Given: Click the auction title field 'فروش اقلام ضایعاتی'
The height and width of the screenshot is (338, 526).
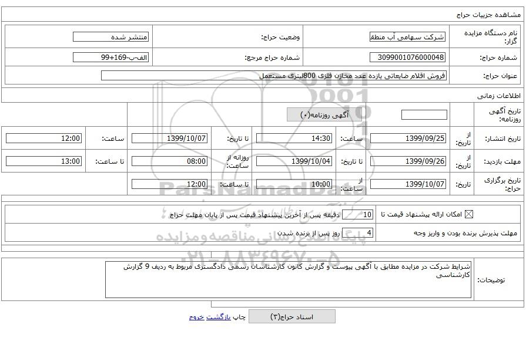Looking at the screenshot, I should (x=274, y=76).
